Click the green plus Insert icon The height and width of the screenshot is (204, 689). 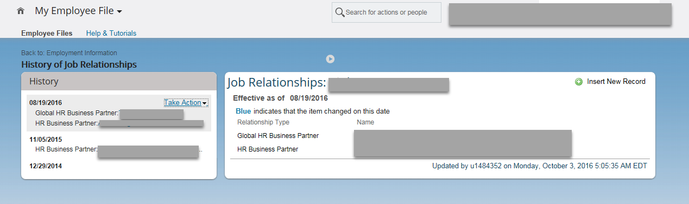tap(579, 82)
